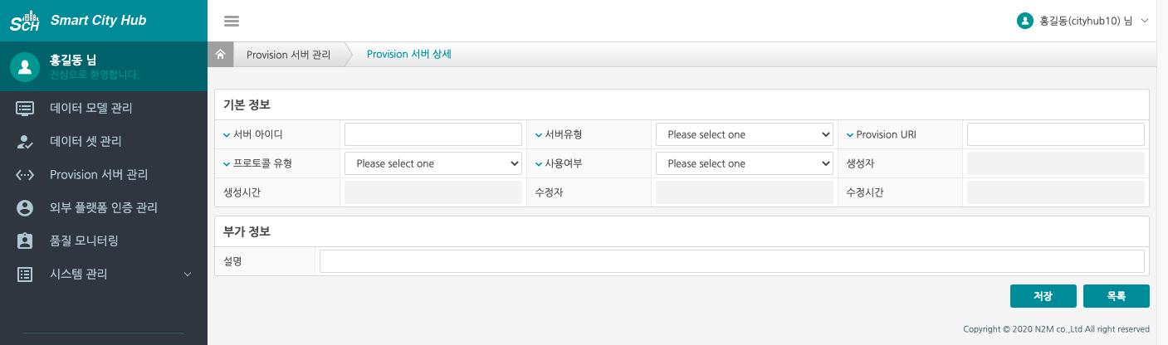Open the 프로토콜 유형 dropdown
1168x345 pixels.
point(433,163)
